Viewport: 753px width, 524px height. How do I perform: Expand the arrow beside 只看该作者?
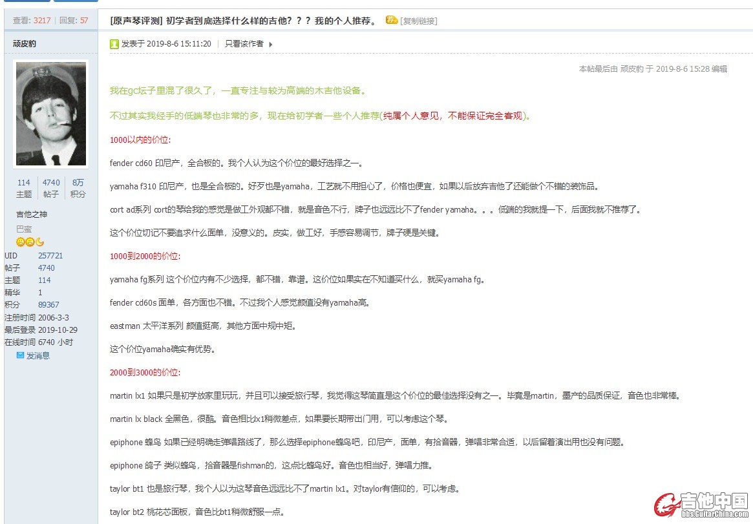pyautogui.click(x=271, y=45)
